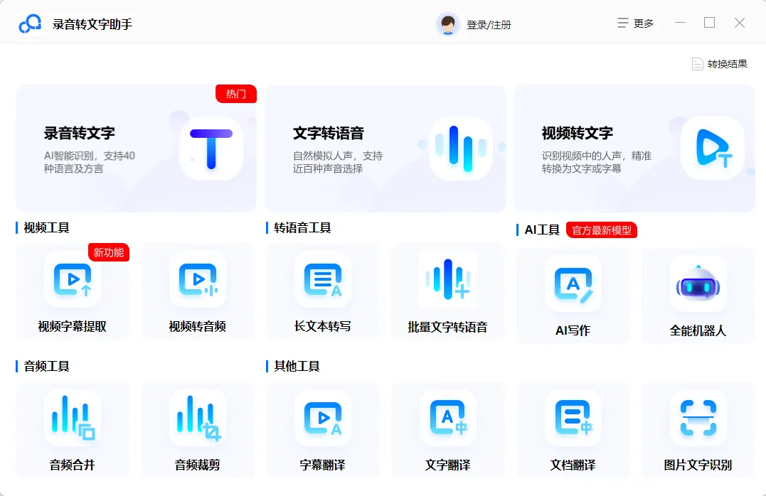Click the description '识别视频中的人声，精准转换为文字或字幕'
The width and height of the screenshot is (766, 496).
coord(597,162)
